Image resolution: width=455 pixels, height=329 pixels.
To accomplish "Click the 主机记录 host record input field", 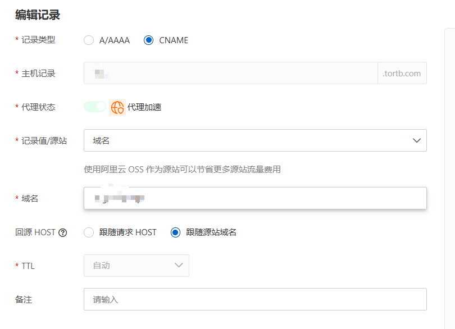I will click(x=231, y=73).
